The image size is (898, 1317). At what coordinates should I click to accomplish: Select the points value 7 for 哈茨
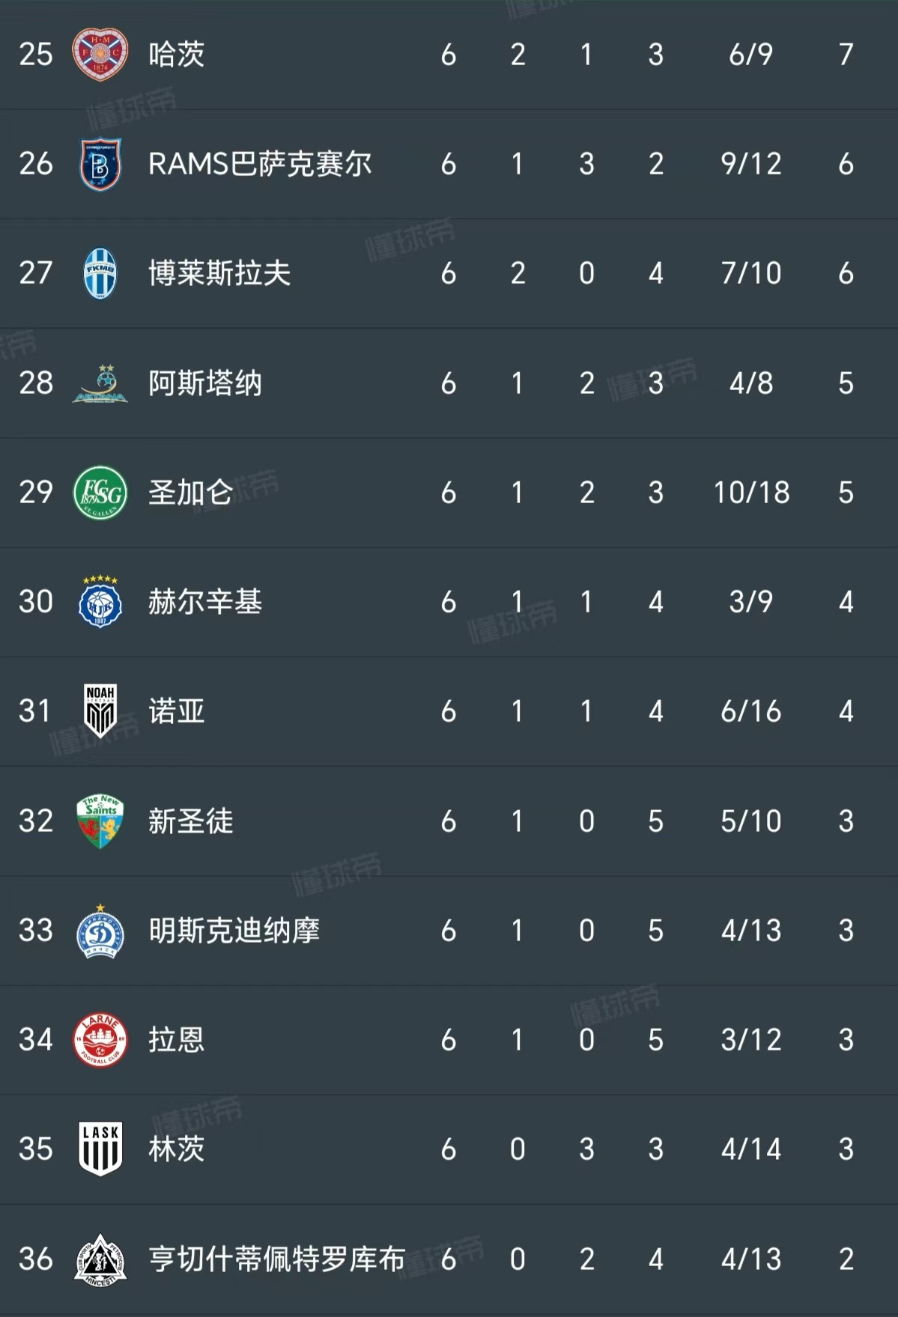click(x=845, y=54)
